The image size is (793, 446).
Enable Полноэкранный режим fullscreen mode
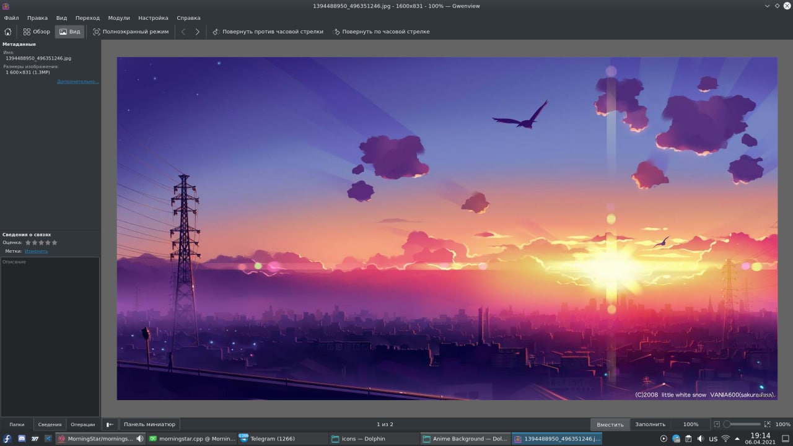coord(131,32)
